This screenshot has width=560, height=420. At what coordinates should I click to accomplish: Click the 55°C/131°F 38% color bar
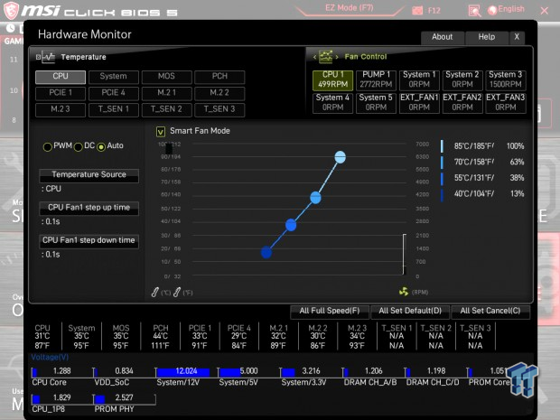pyautogui.click(x=443, y=178)
